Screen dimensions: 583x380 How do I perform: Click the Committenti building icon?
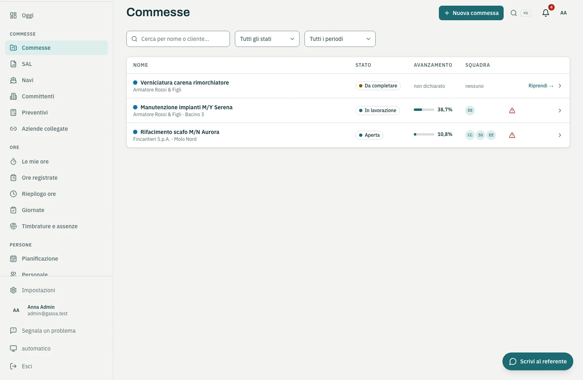point(13,96)
